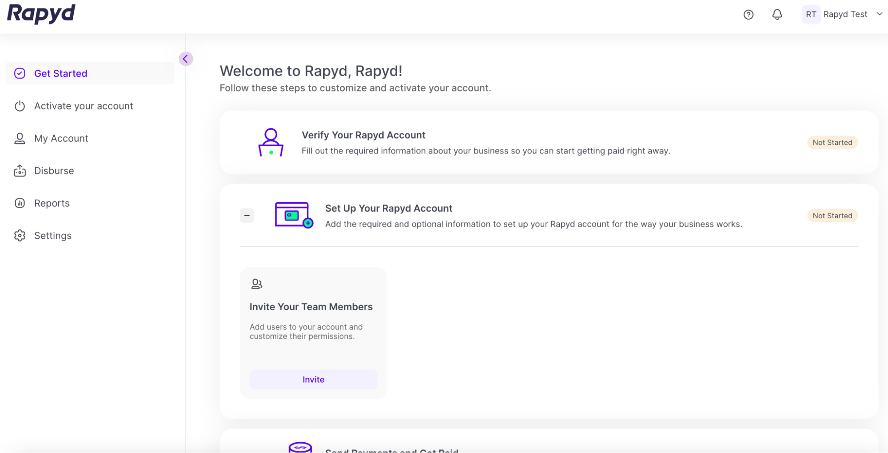The width and height of the screenshot is (888, 453).
Task: Go to My Account in sidebar
Action: (x=61, y=138)
